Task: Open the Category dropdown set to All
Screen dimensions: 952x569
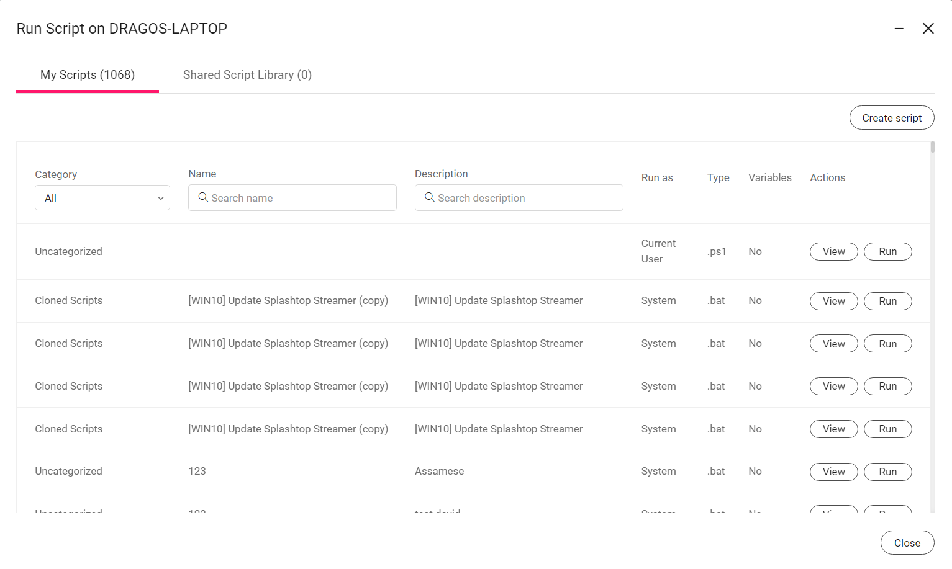Action: [102, 198]
